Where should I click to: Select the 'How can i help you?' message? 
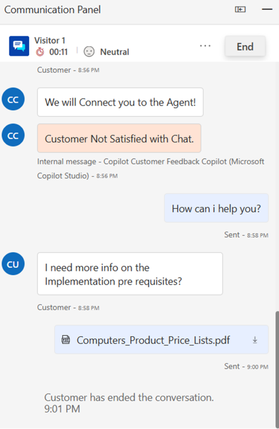tap(216, 208)
